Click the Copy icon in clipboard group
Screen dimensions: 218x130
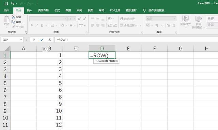click(13, 22)
